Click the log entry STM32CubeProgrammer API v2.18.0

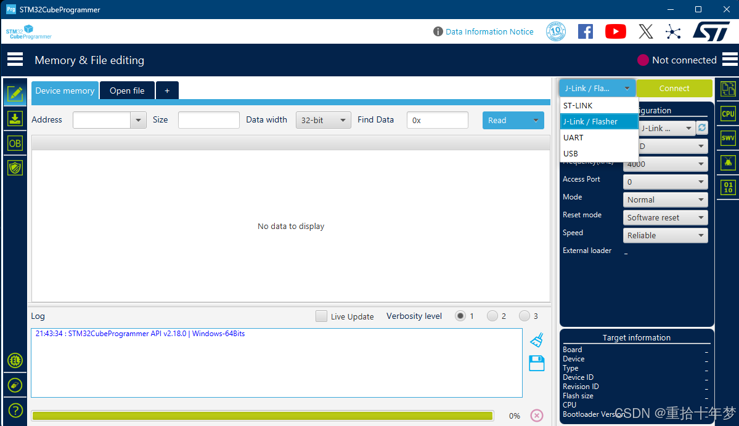click(140, 333)
